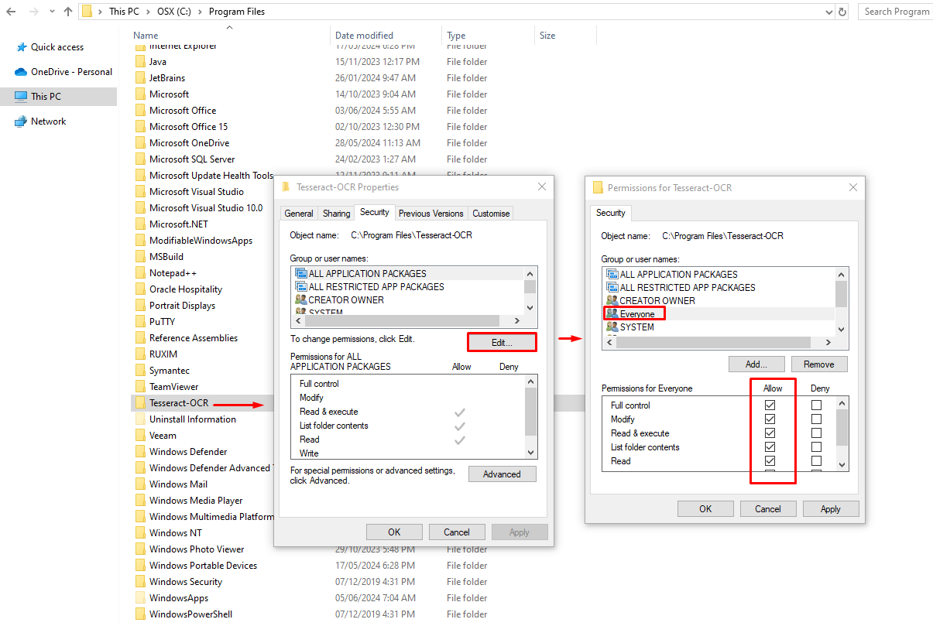Open the Previous Versions tab
Screen dimensions: 933x626
(431, 214)
